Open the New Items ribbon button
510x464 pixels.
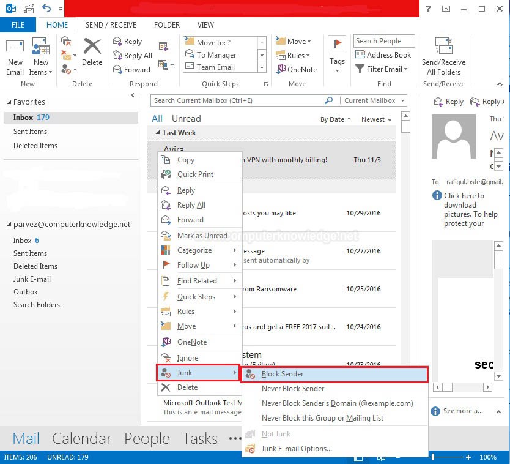40,57
